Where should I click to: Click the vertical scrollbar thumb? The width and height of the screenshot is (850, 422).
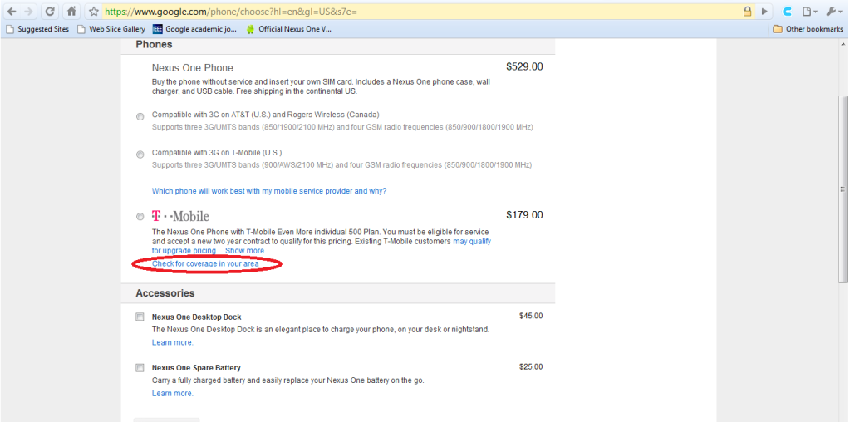pyautogui.click(x=843, y=189)
